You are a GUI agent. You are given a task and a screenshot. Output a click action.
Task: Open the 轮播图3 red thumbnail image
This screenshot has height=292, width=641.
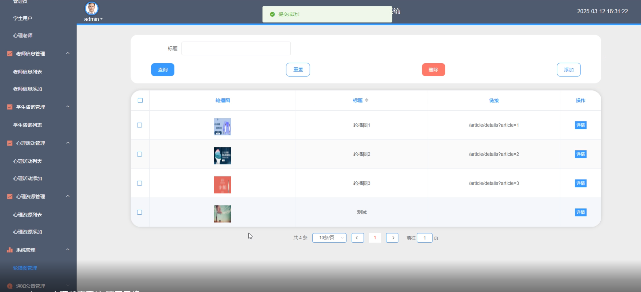(x=222, y=185)
